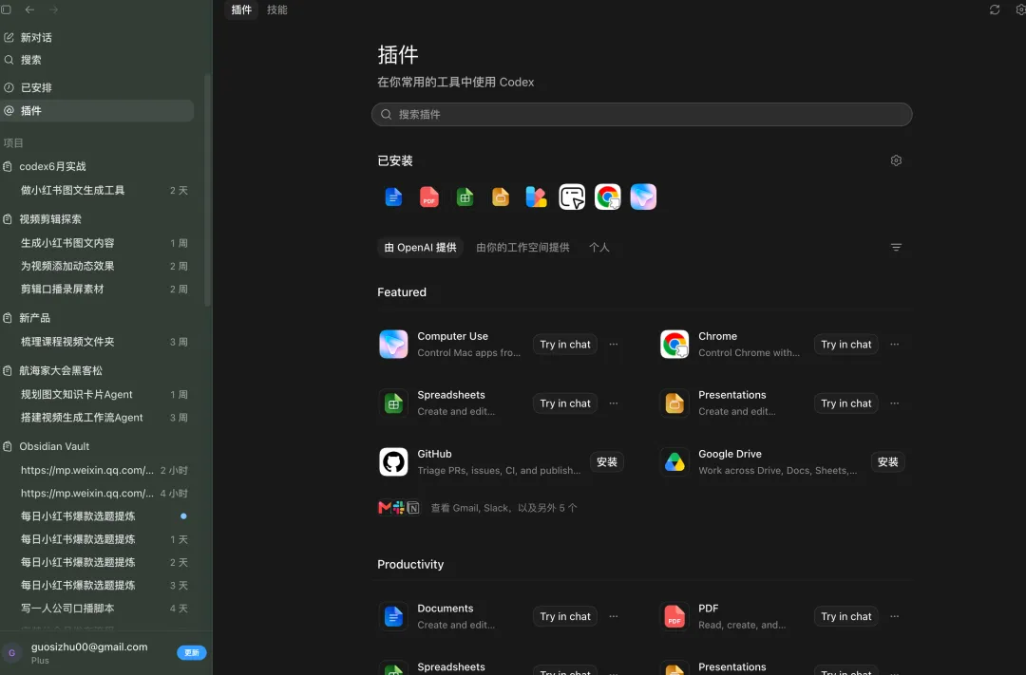This screenshot has width=1026, height=675.
Task: Try Featured Spreadsheets in chat
Action: tap(565, 403)
